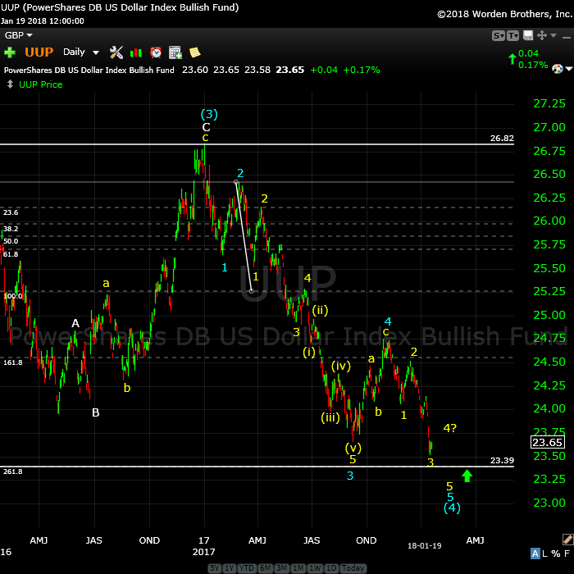This screenshot has width=574, height=574.
Task: Click the green up arrow annotation on chart
Action: (x=467, y=476)
